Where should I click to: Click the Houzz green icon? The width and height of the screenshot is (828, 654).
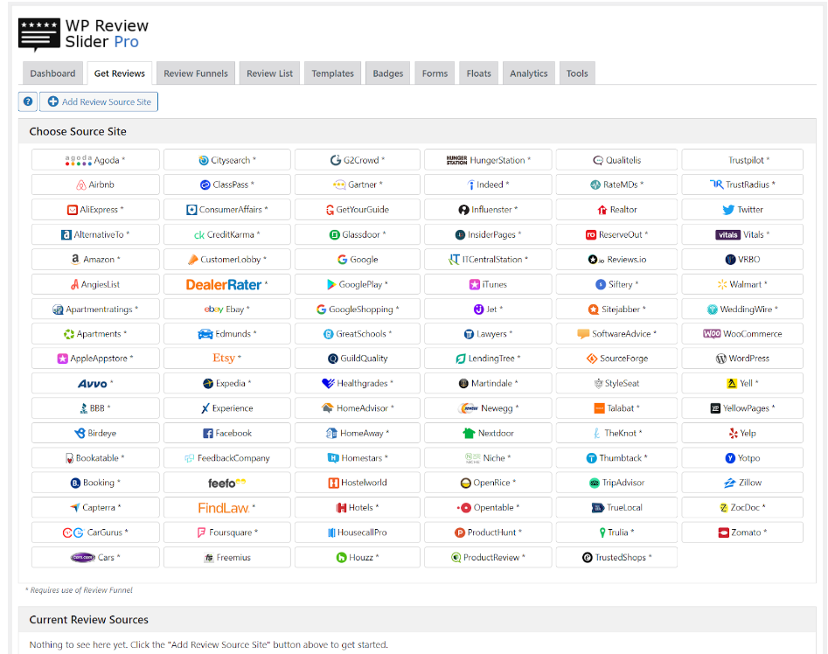point(341,558)
